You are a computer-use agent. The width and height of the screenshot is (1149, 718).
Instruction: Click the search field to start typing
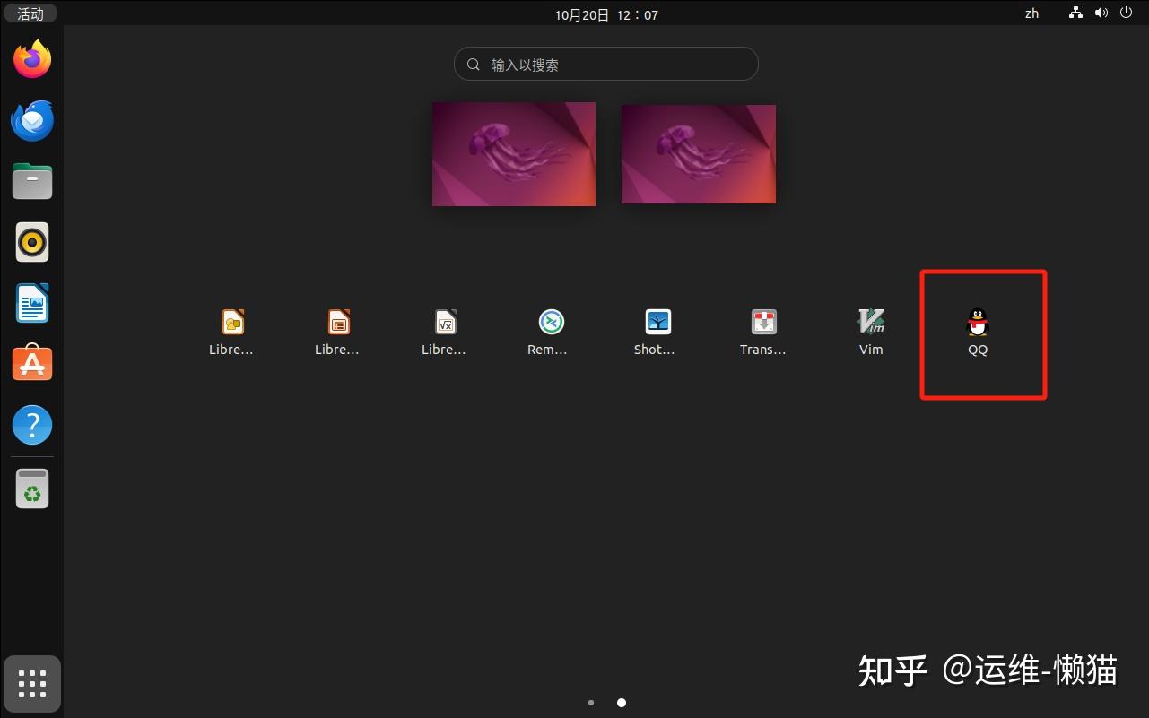coord(606,64)
